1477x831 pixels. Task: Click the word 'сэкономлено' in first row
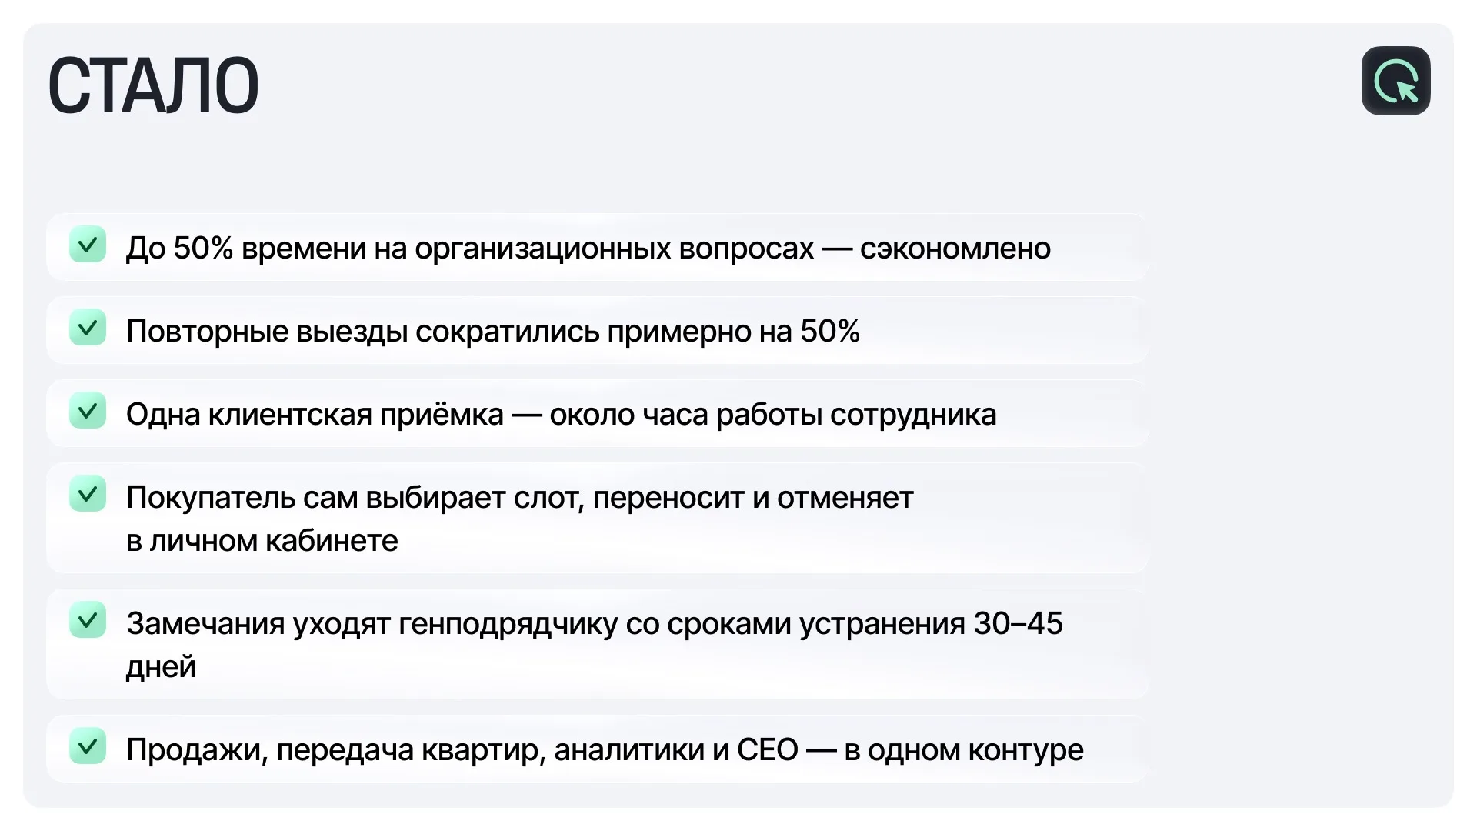pyautogui.click(x=955, y=248)
